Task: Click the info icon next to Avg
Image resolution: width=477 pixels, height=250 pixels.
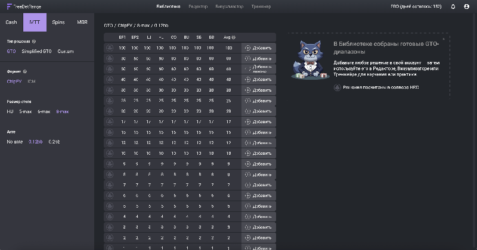Action: 233,37
